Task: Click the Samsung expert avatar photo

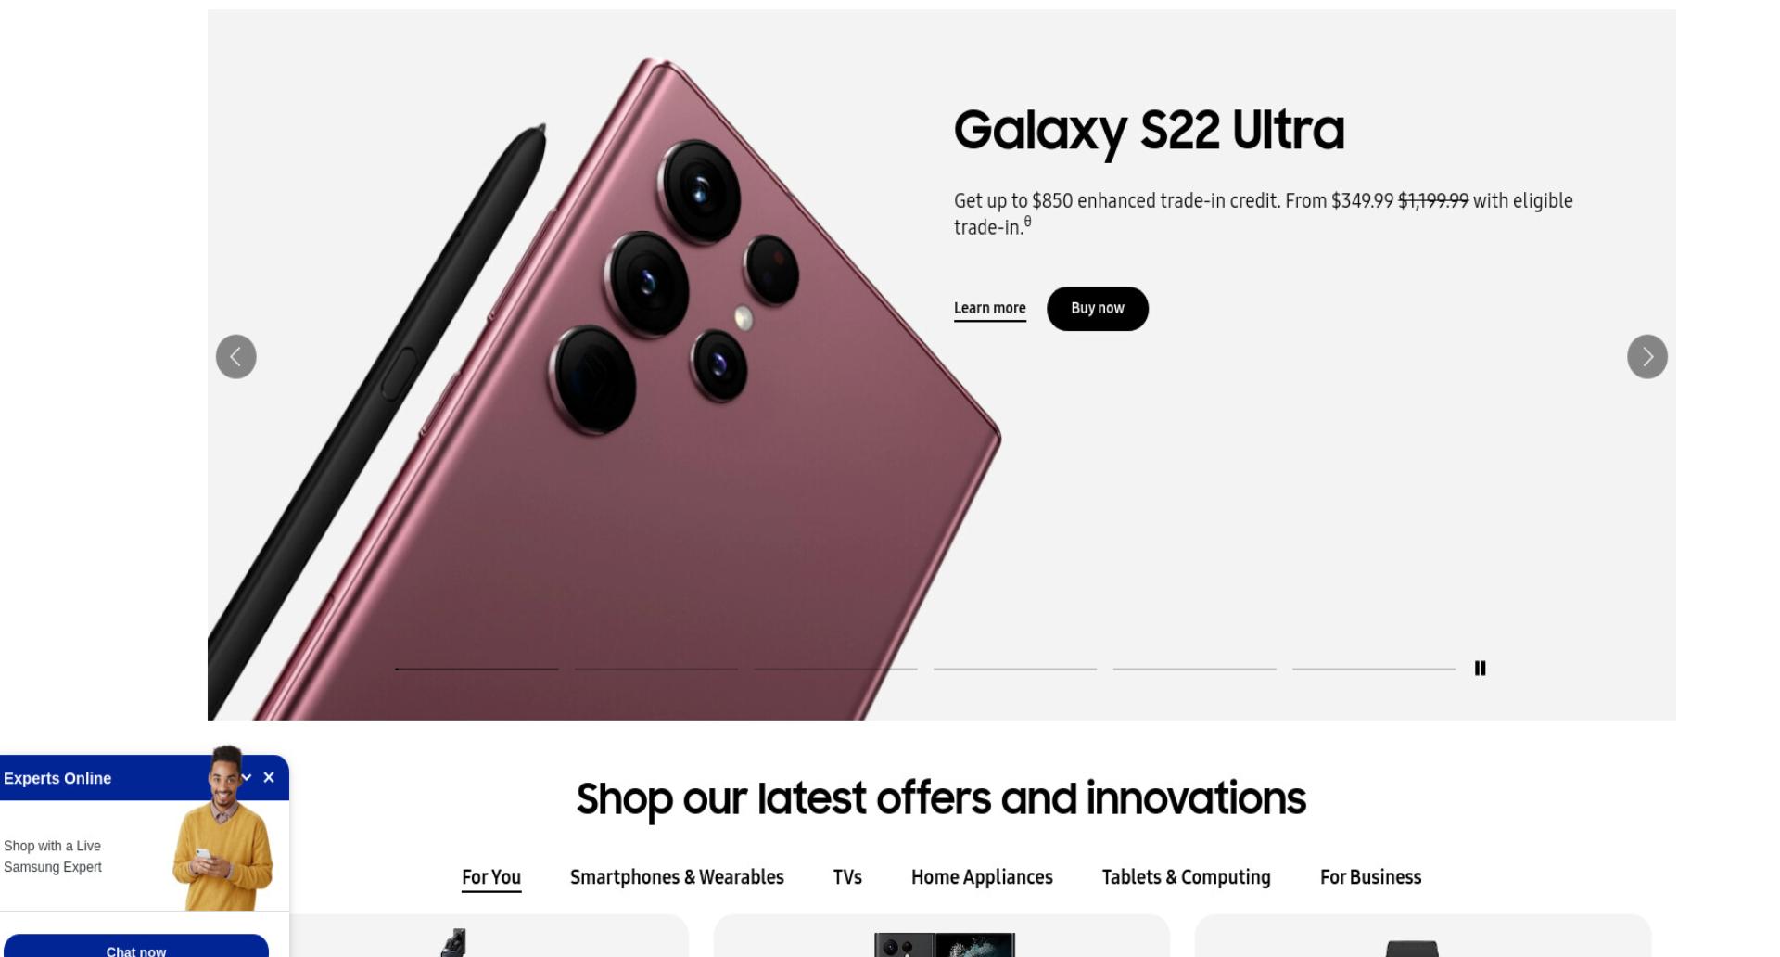Action: pyautogui.click(x=222, y=828)
